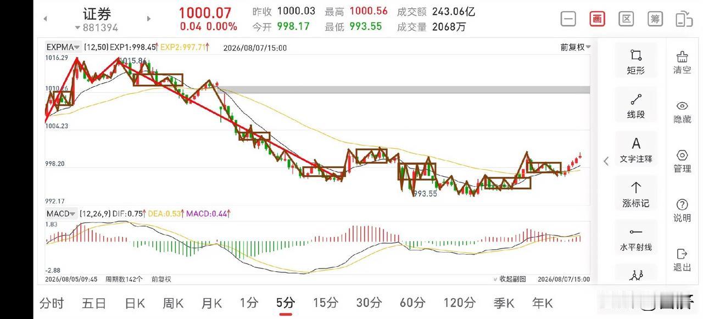Select the 矩形 rectangle drawing tool
703x319 pixels.
(x=636, y=61)
